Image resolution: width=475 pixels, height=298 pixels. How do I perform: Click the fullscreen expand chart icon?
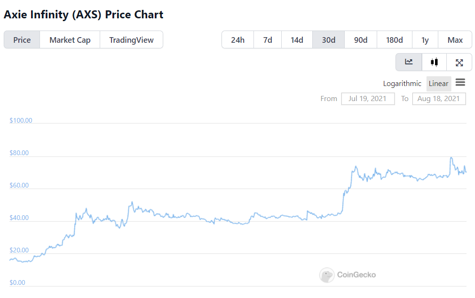point(459,62)
